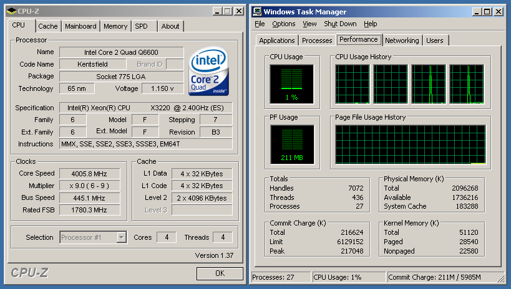Click the Threads count field in CPU-Z
The height and width of the screenshot is (289, 511).
coord(223,237)
